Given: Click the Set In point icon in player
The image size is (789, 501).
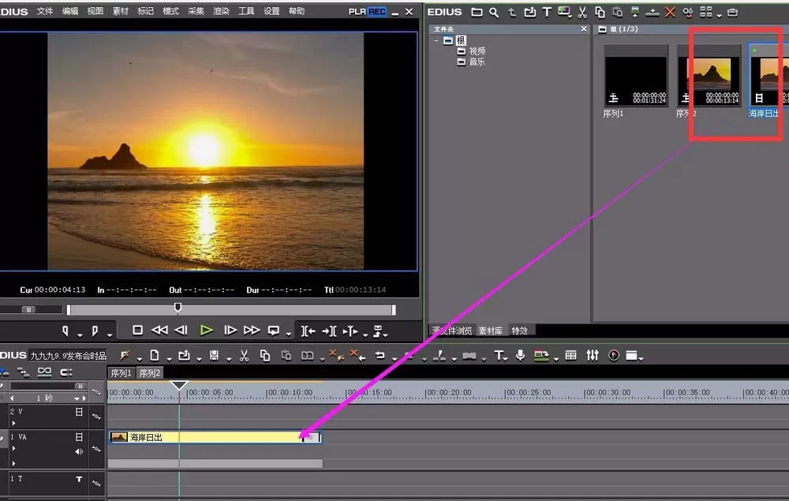Looking at the screenshot, I should tap(65, 331).
